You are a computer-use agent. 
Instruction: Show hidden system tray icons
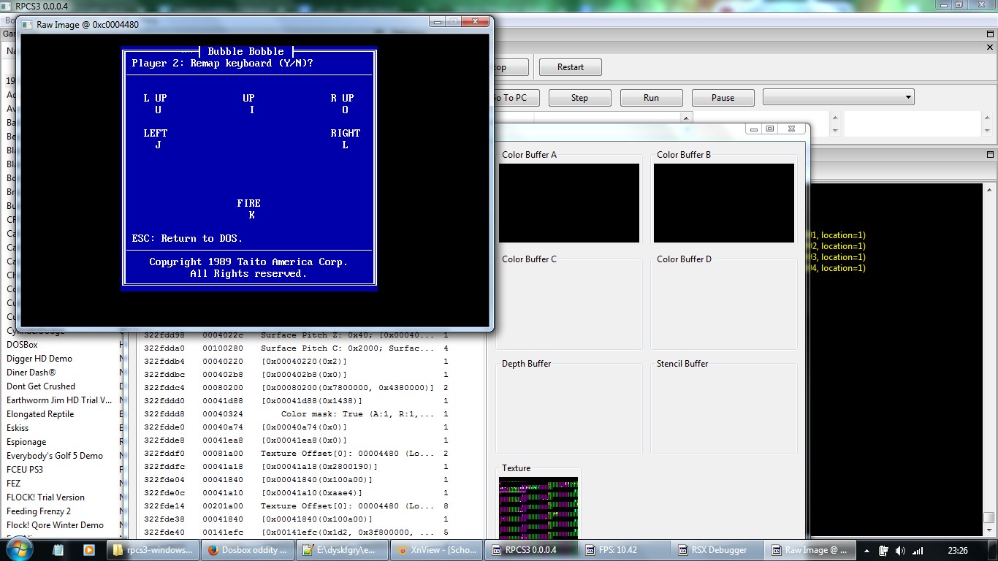click(866, 551)
